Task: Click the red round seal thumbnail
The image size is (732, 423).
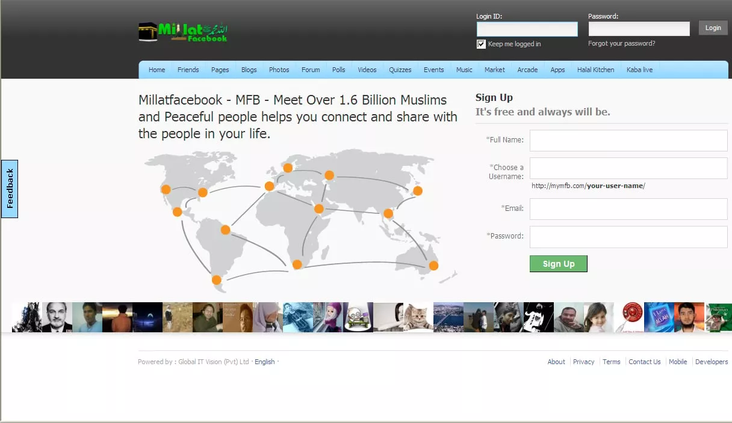Action: coord(629,317)
